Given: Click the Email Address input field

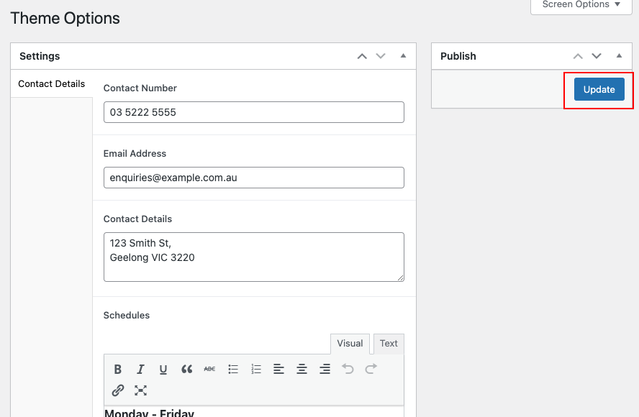Looking at the screenshot, I should pyautogui.click(x=253, y=178).
